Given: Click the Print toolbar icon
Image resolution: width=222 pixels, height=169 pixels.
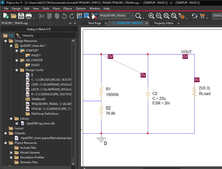Looking at the screenshot, I should 29,16.
